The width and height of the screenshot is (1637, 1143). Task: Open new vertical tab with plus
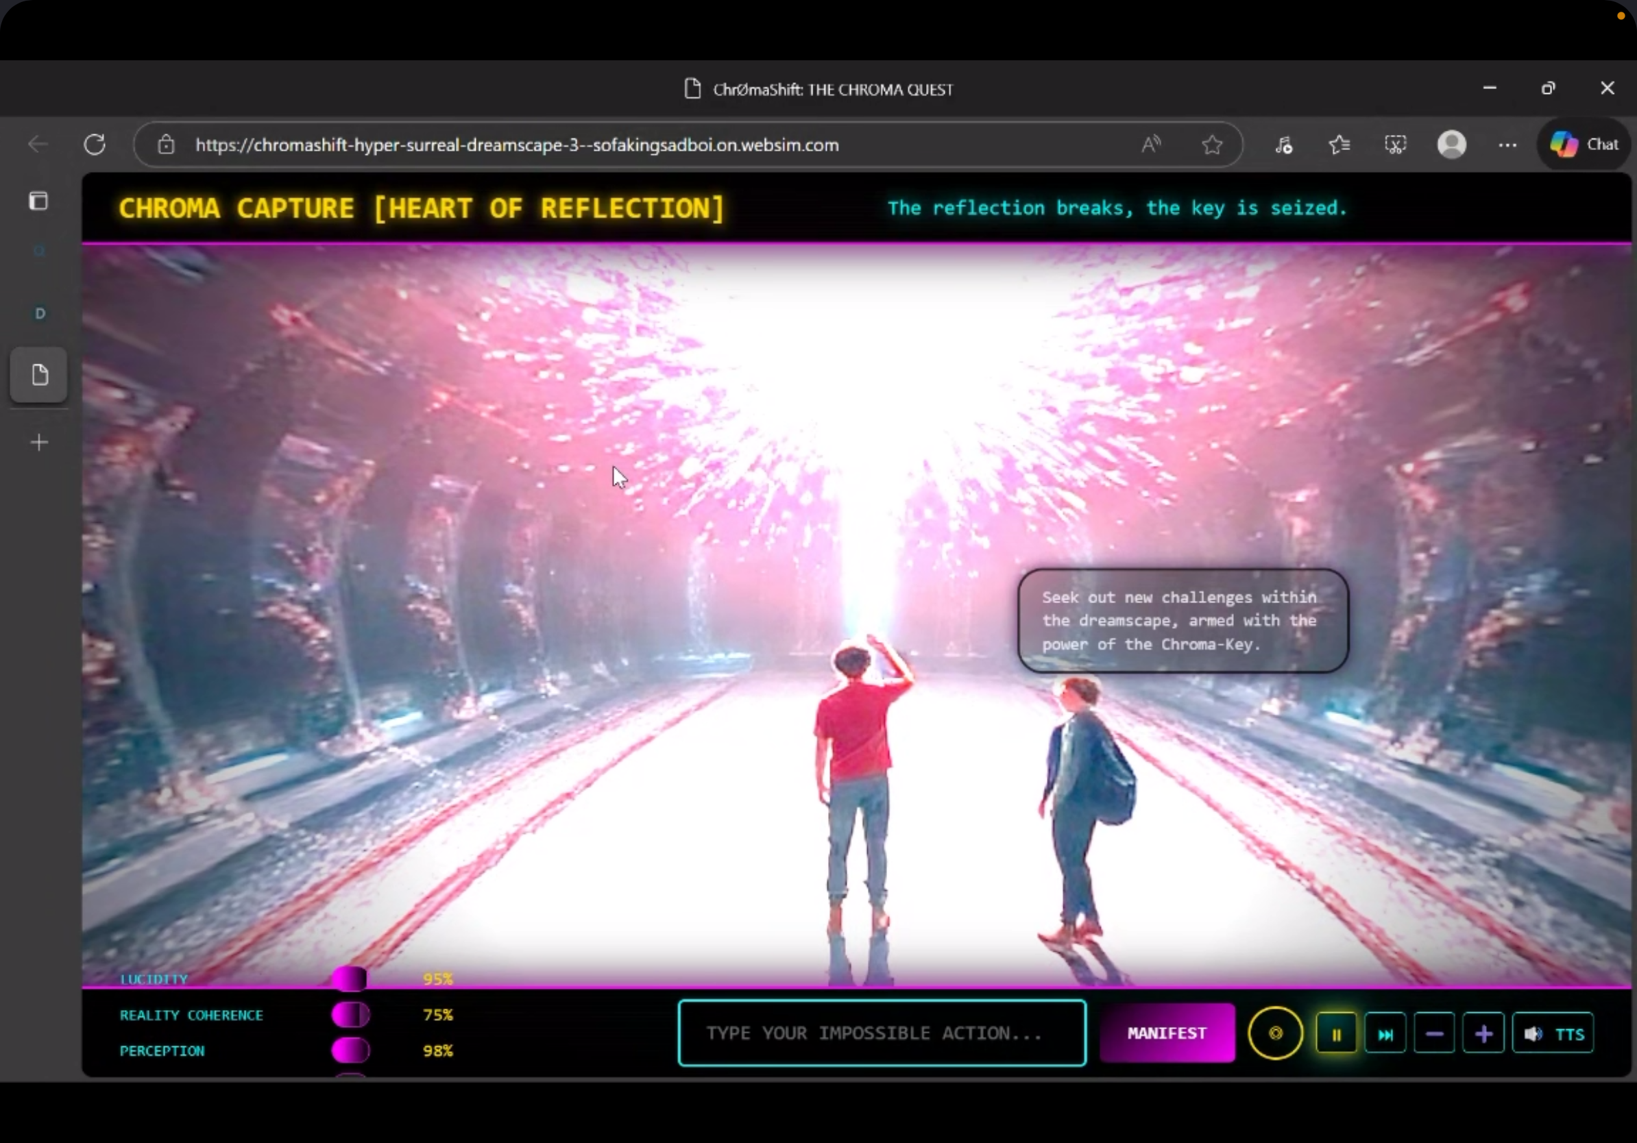pyautogui.click(x=39, y=443)
